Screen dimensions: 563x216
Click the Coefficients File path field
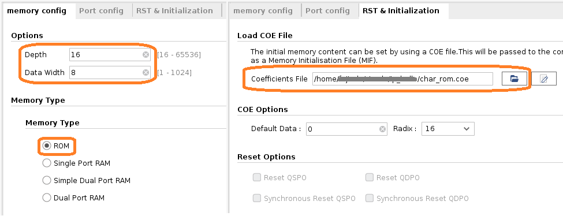tap(402, 79)
